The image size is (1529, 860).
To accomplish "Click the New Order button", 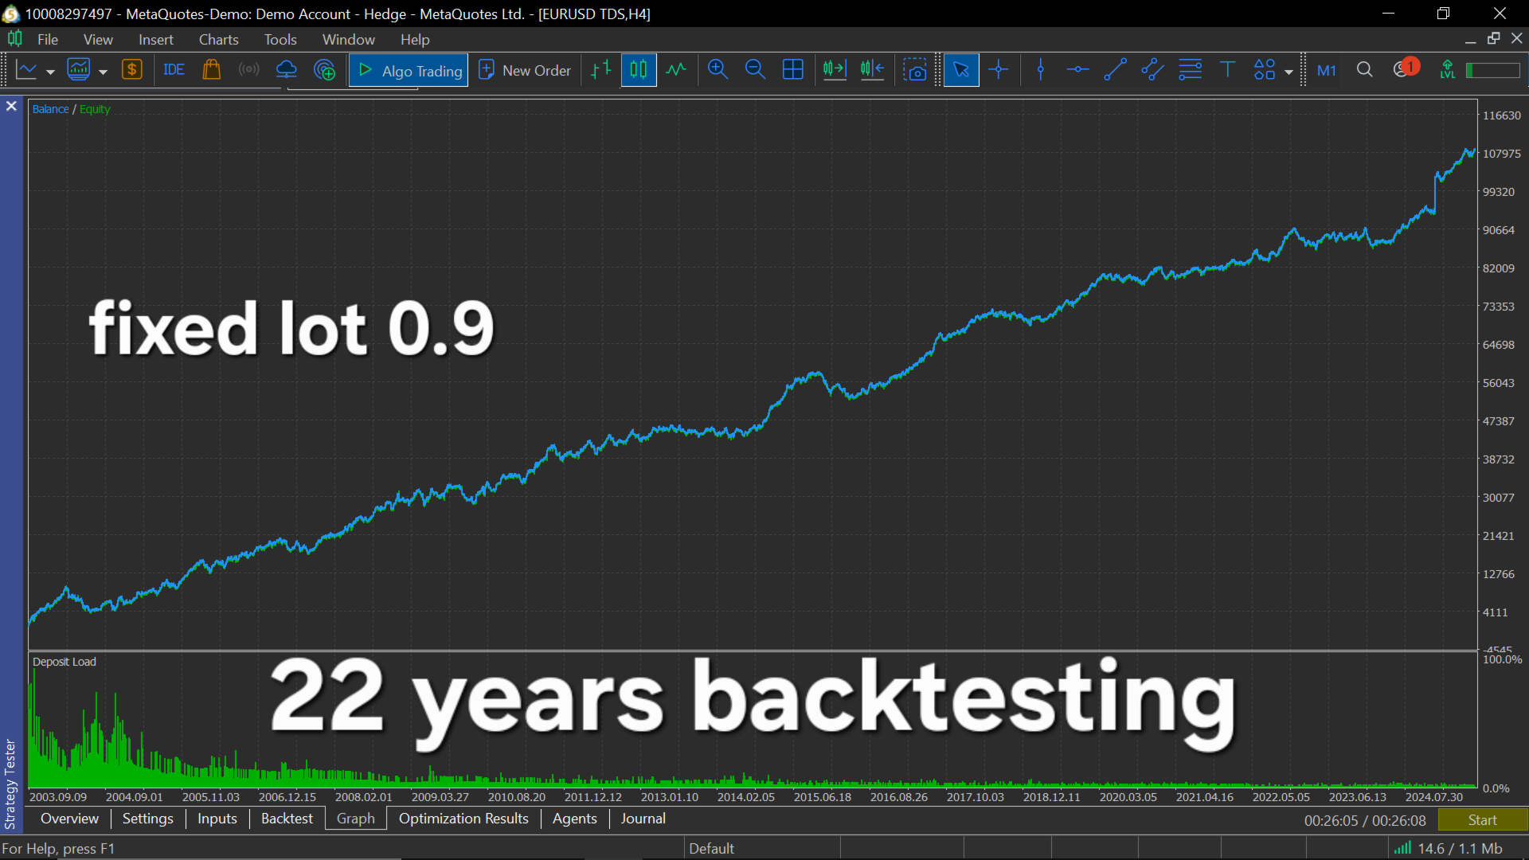I will point(525,70).
